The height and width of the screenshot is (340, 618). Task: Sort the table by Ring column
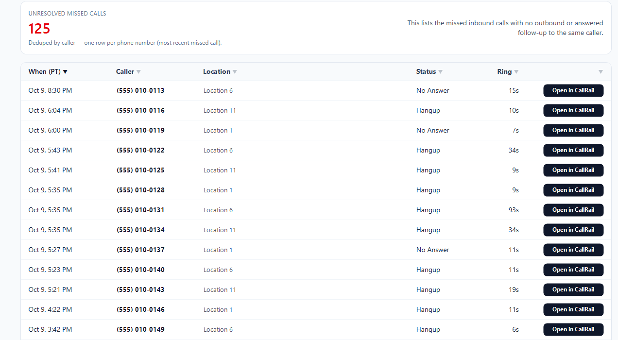pos(508,72)
